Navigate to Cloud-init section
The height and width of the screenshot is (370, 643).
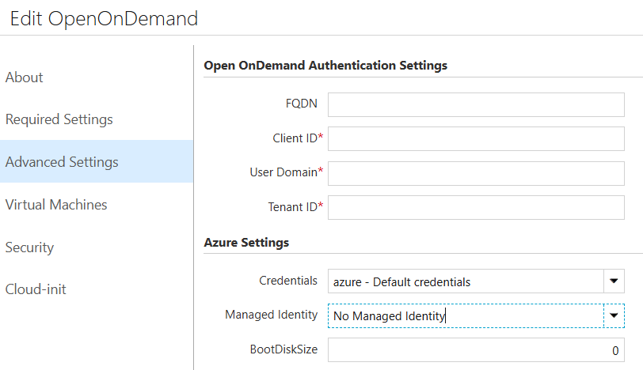pos(36,289)
